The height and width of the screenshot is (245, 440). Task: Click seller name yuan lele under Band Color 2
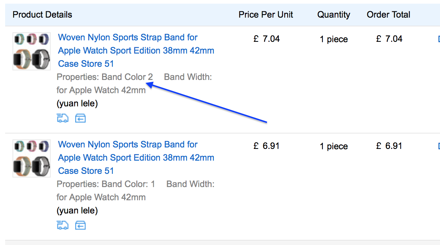click(77, 104)
